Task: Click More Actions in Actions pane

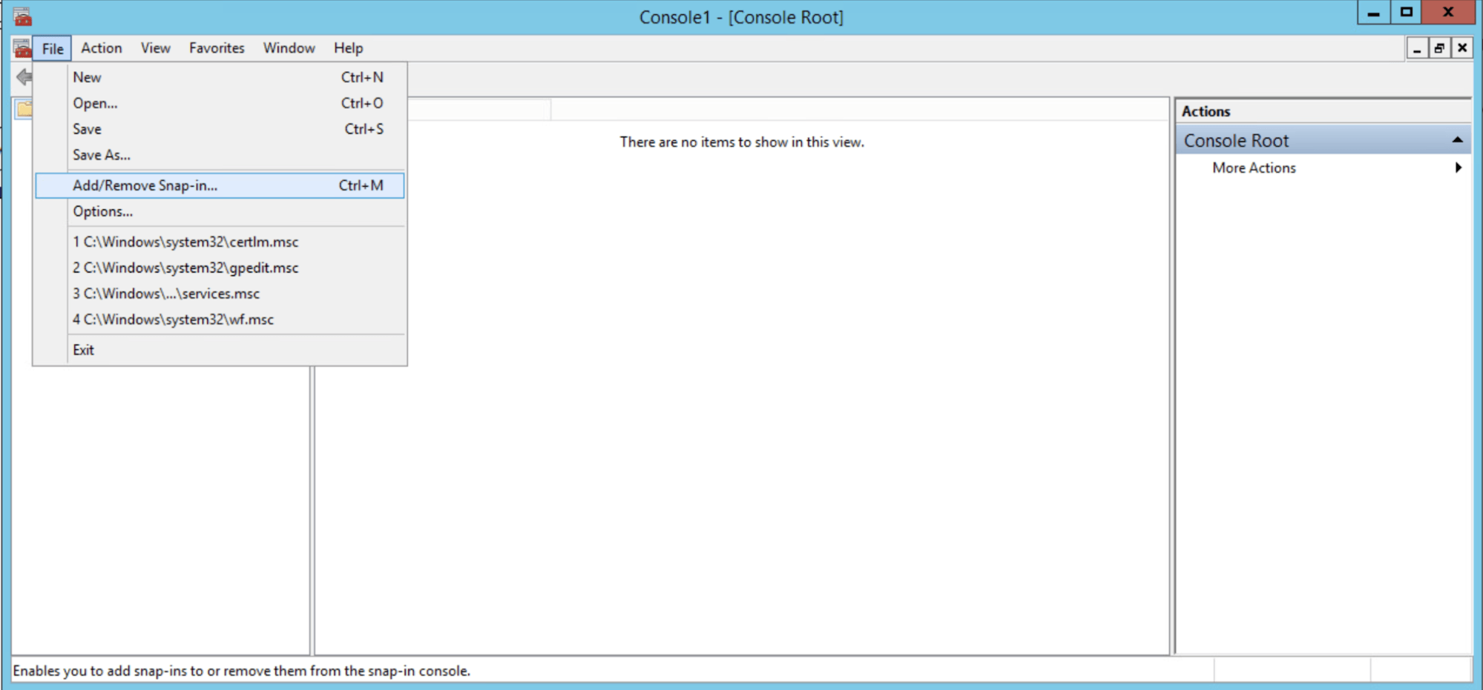Action: coord(1254,167)
